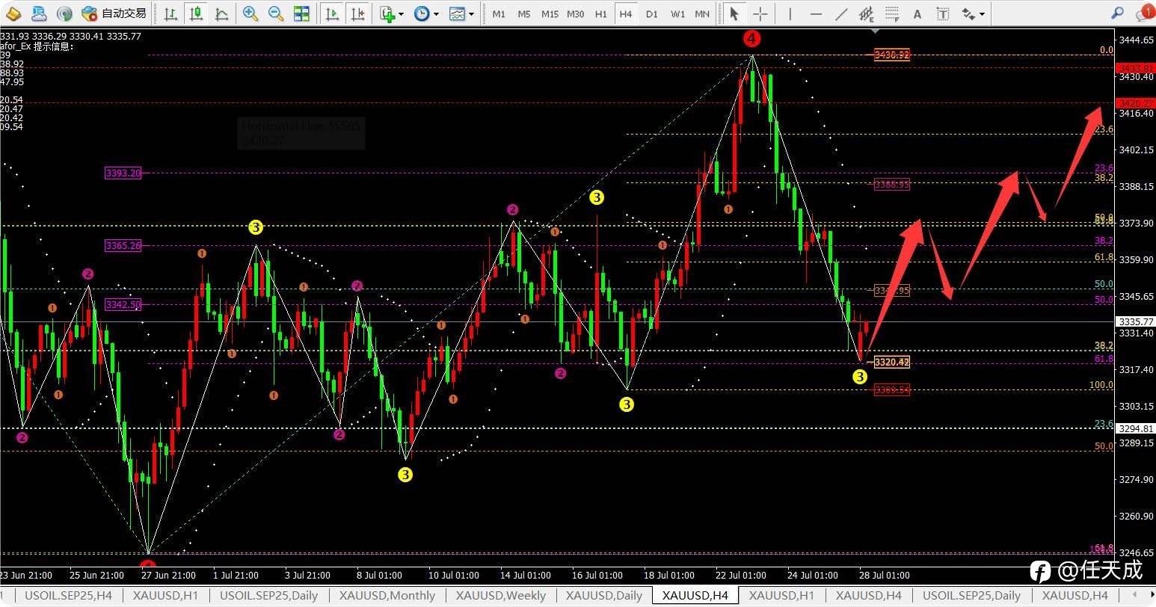This screenshot has width=1156, height=607.
Task: Switch chart to bar chart style
Action: click(x=170, y=13)
